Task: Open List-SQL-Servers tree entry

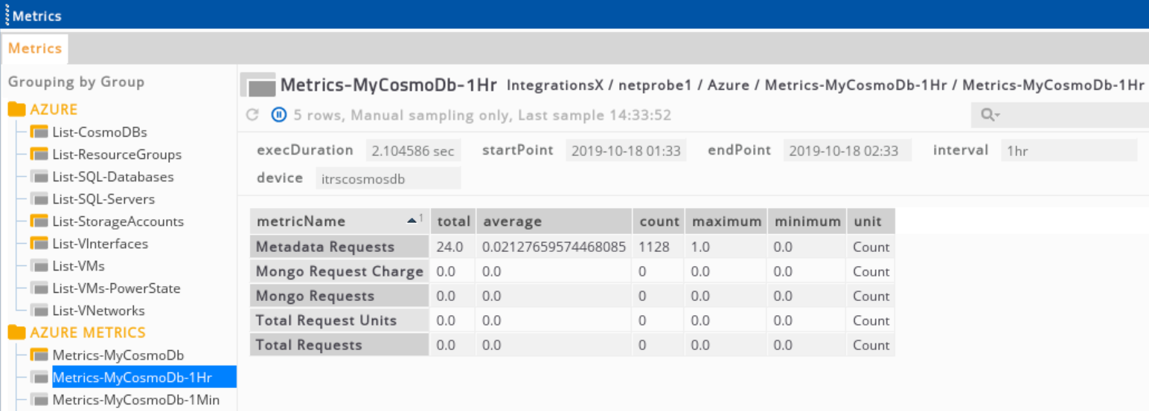Action: [x=103, y=199]
